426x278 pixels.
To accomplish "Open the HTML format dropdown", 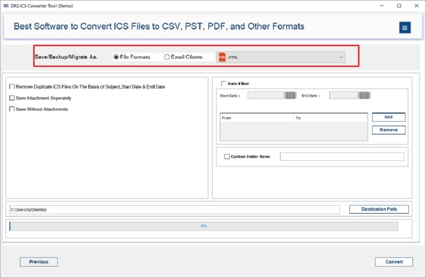I will (281, 57).
